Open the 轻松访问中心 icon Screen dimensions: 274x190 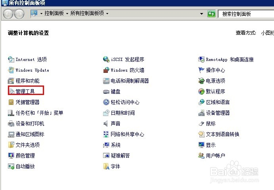pos(106,102)
